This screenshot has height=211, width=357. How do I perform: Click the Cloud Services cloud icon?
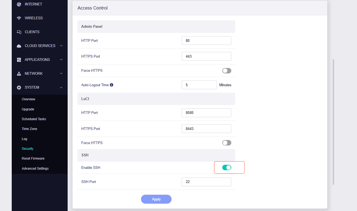click(19, 46)
